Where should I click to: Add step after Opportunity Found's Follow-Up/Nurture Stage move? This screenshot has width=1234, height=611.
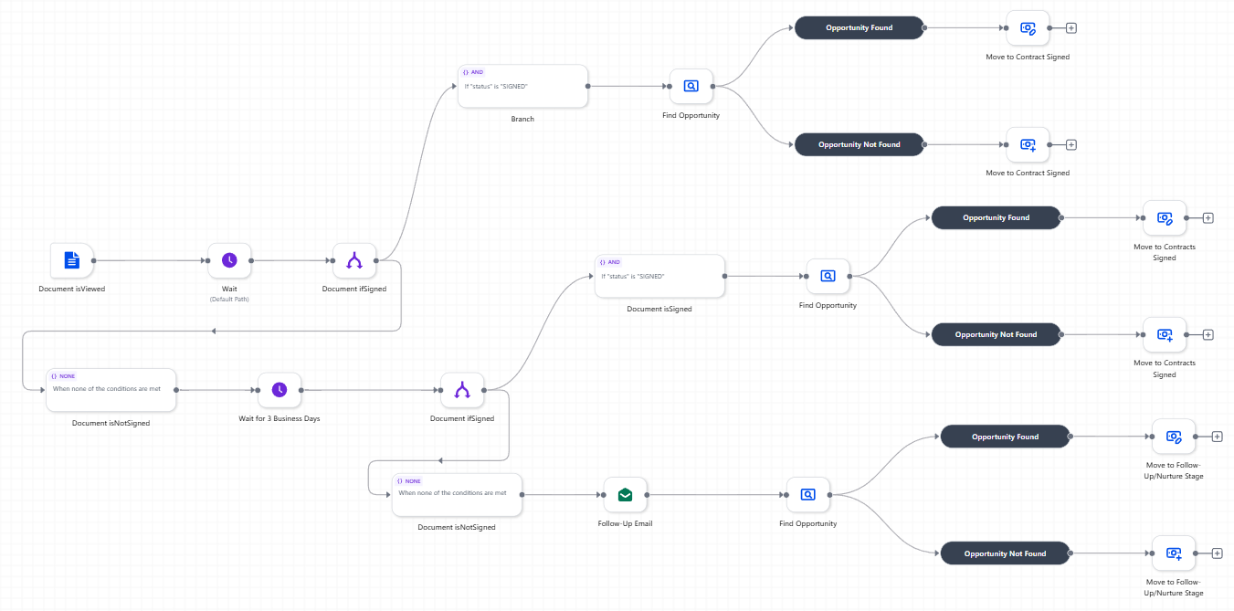pyautogui.click(x=1218, y=437)
